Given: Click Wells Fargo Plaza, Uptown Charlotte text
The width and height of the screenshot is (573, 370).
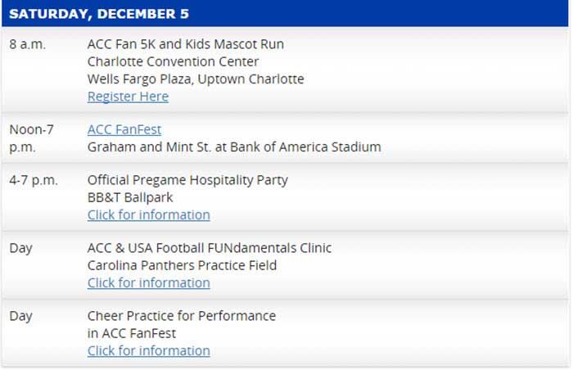Looking at the screenshot, I should pyautogui.click(x=196, y=79).
